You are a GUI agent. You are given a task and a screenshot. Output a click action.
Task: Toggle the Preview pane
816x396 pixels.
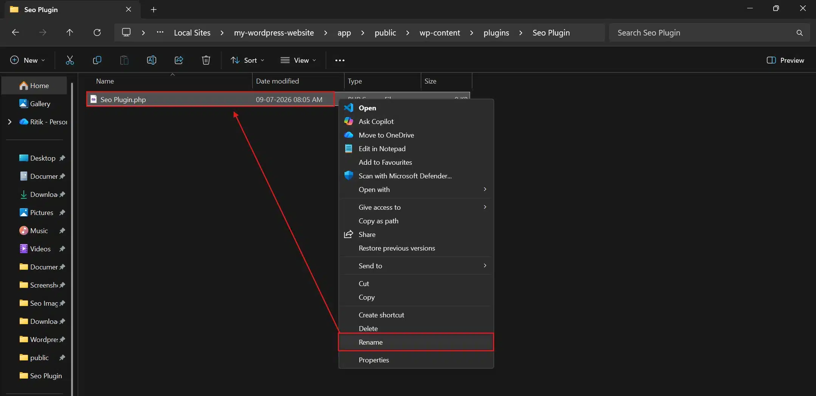785,60
